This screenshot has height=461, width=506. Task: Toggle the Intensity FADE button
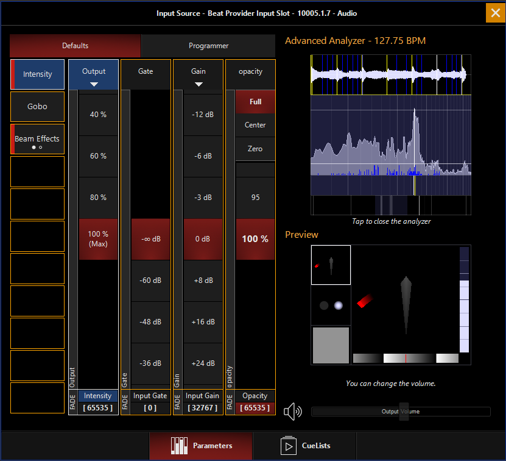[72, 402]
